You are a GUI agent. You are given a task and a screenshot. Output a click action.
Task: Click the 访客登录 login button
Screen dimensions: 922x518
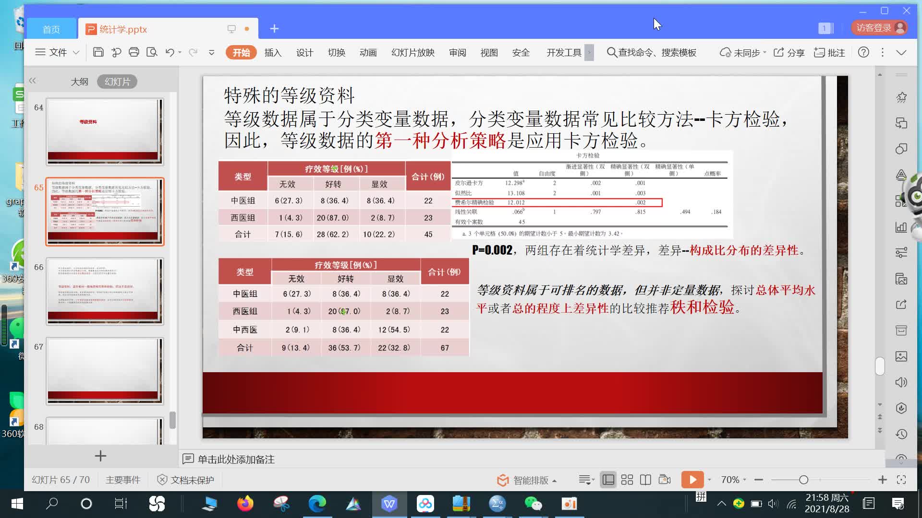pyautogui.click(x=879, y=27)
